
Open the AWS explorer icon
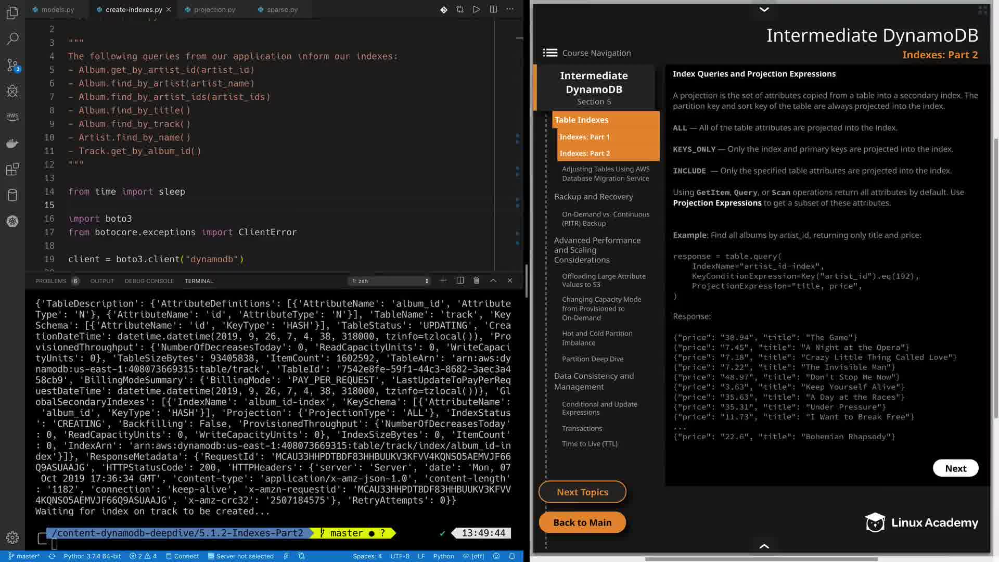click(12, 117)
